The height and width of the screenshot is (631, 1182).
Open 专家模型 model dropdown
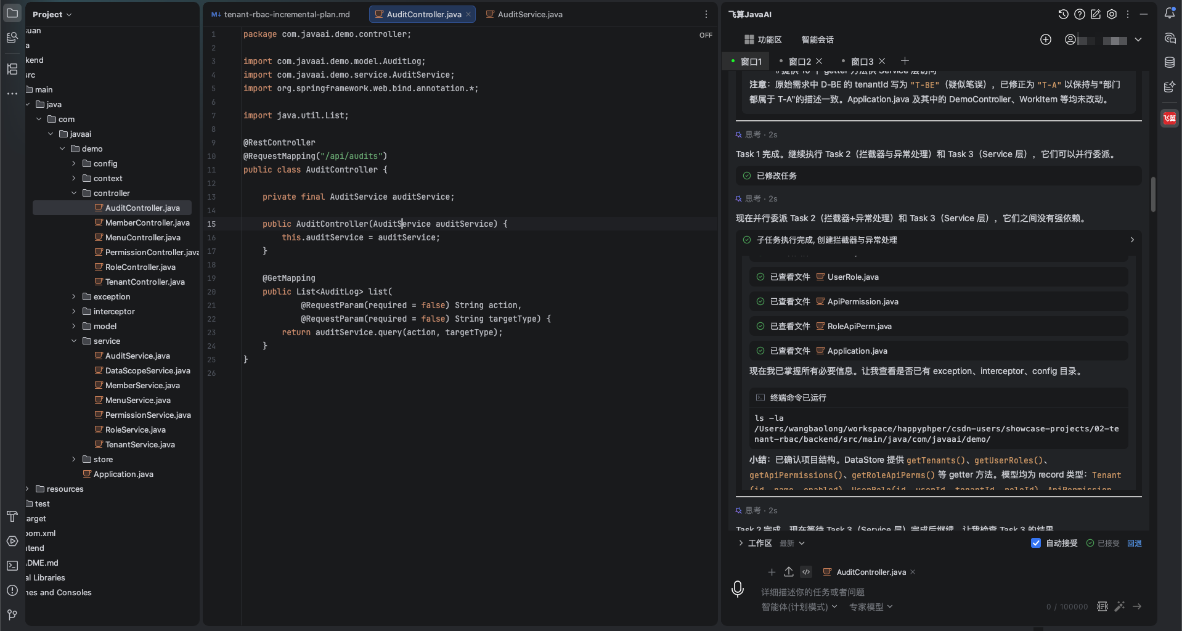pyautogui.click(x=871, y=607)
